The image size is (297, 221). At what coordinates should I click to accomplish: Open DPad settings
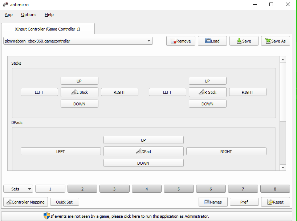[143, 152]
